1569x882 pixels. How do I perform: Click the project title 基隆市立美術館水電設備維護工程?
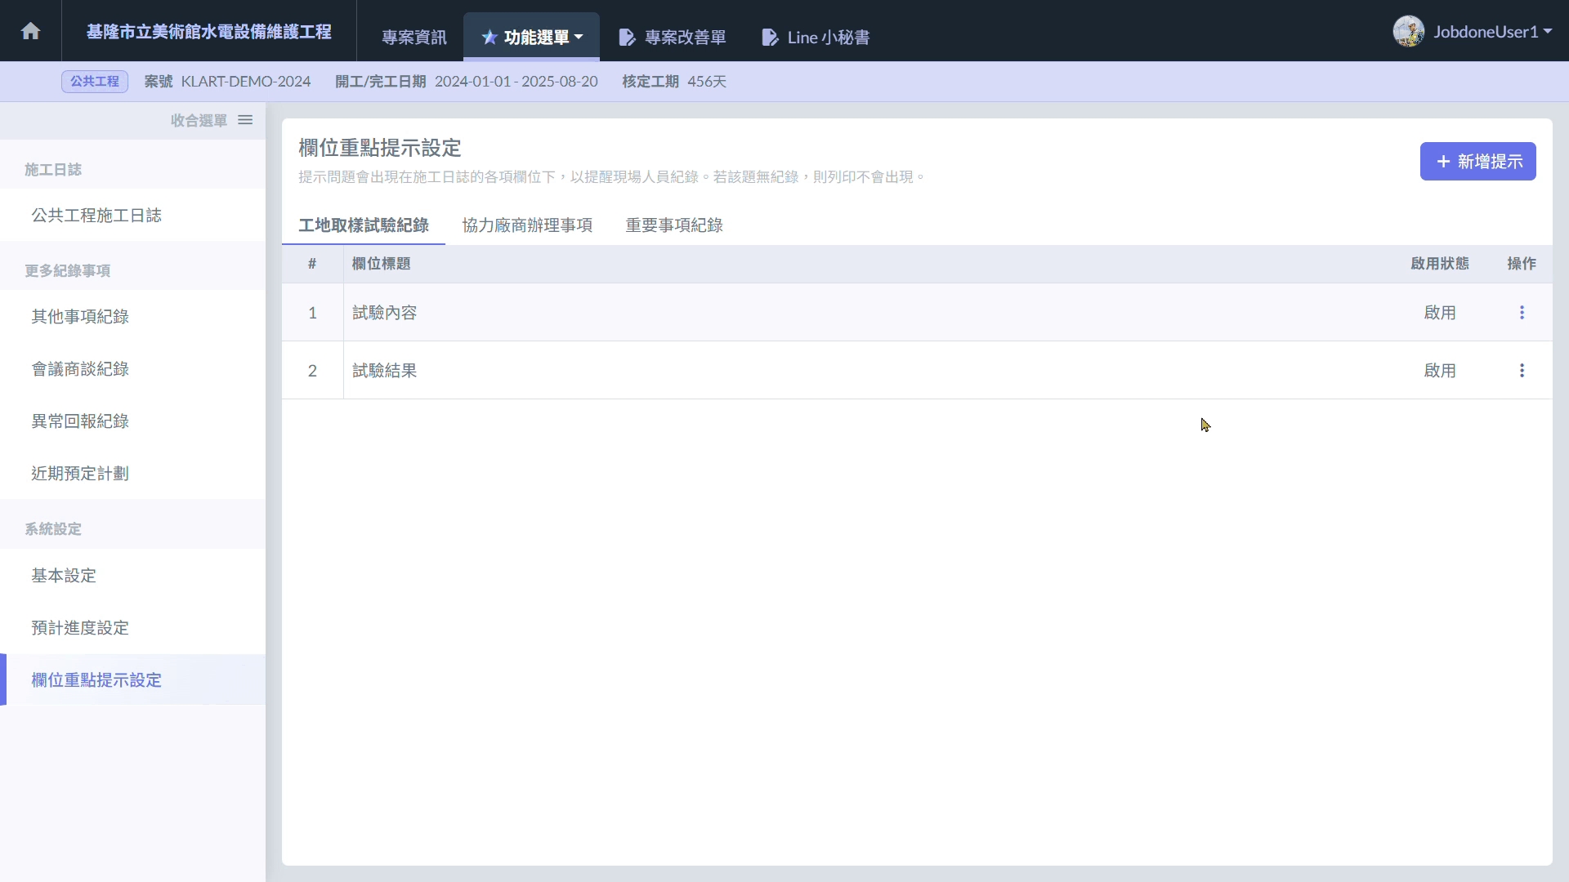(x=209, y=32)
